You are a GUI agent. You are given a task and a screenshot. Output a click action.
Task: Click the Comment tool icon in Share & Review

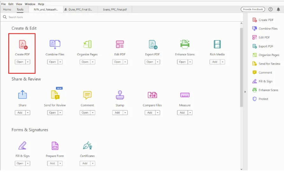87,95
